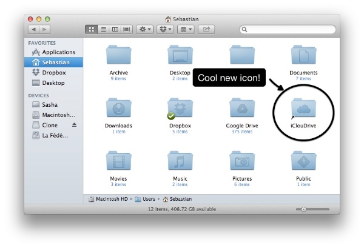Click the DEVICES sidebar heading
This screenshot has width=364, height=248.
[x=39, y=96]
